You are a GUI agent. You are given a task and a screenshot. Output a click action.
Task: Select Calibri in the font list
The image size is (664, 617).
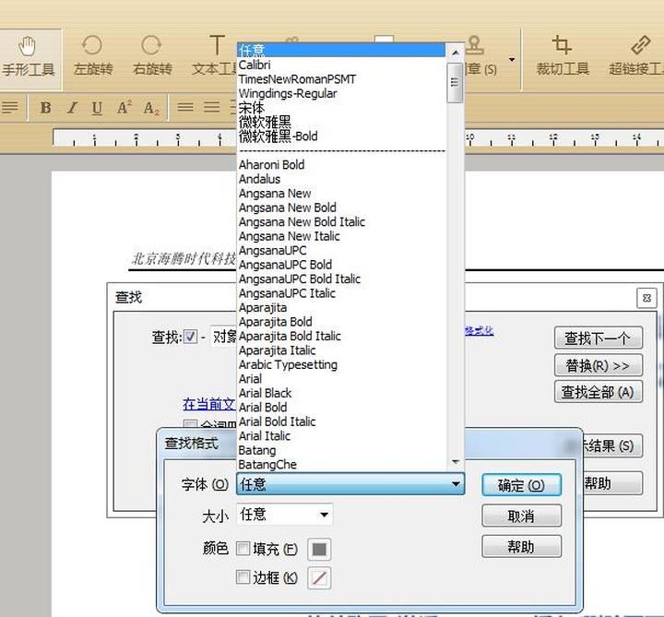(341, 65)
